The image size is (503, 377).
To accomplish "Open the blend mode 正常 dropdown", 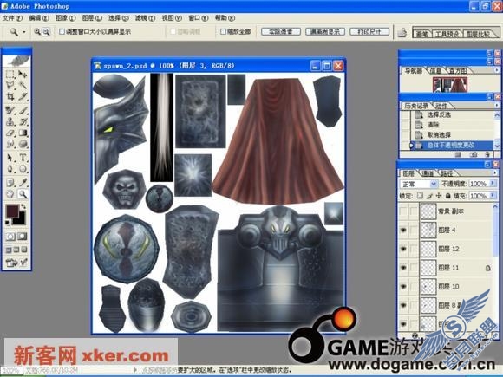I will coord(419,184).
